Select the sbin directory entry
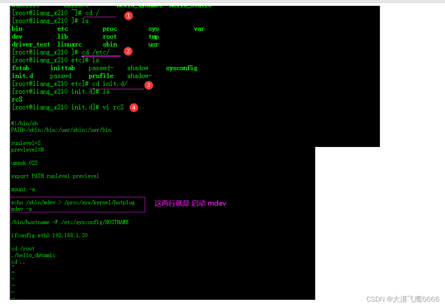The width and height of the screenshot is (445, 306). [x=110, y=44]
